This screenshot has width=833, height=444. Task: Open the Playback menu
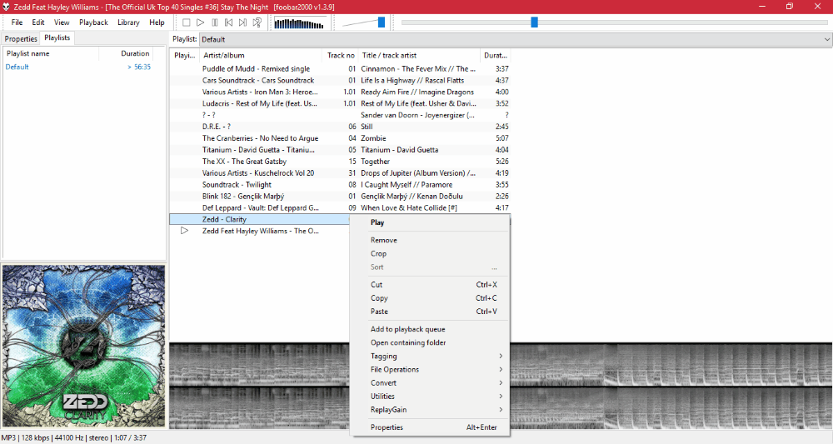coord(93,22)
